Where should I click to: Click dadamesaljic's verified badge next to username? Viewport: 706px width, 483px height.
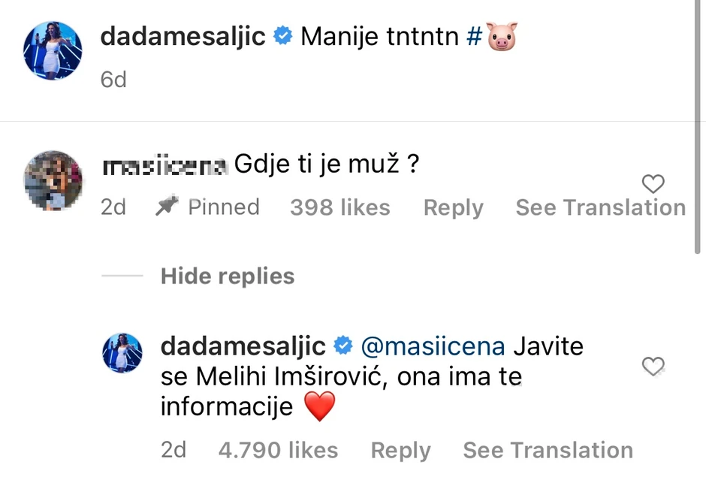click(x=282, y=35)
